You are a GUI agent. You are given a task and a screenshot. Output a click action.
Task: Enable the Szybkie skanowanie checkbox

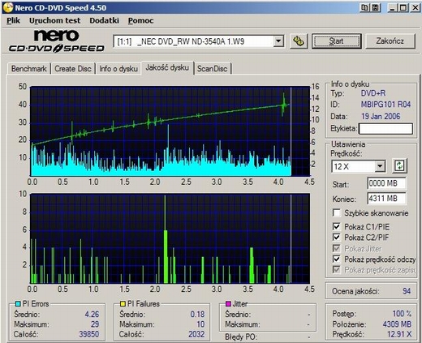click(x=337, y=212)
